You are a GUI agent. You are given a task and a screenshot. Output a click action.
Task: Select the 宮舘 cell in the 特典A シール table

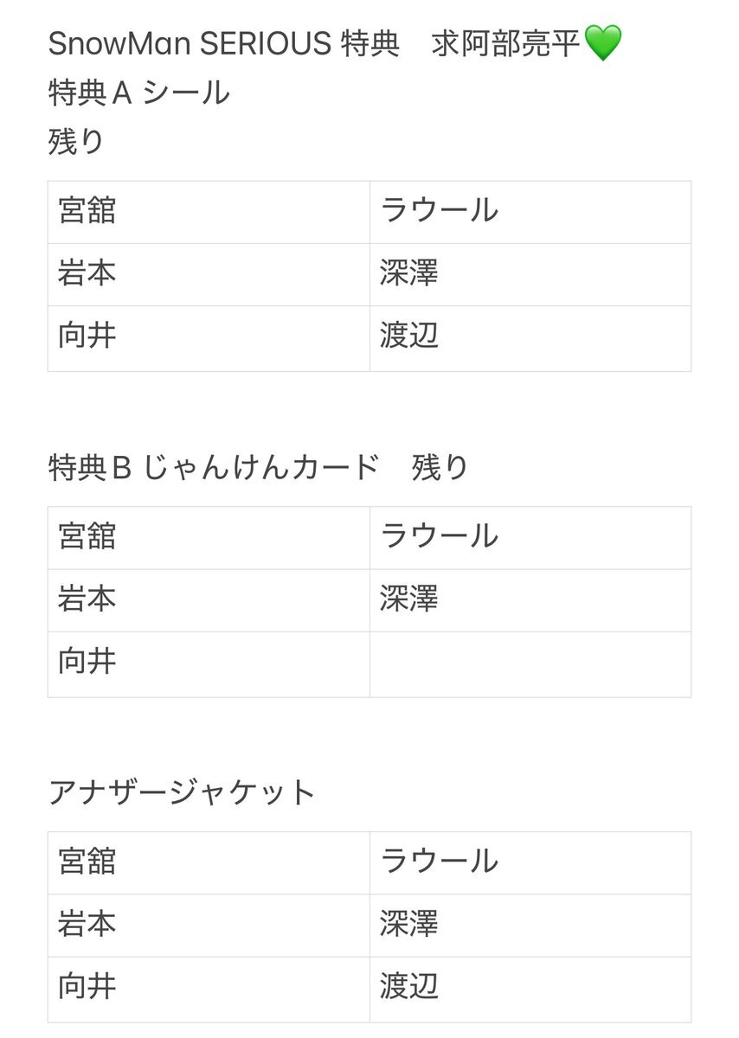pos(209,212)
